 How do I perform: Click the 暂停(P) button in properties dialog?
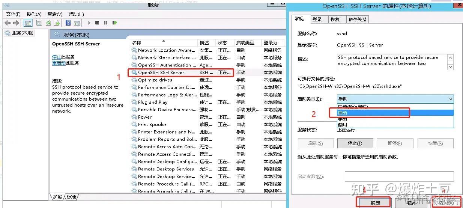pyautogui.click(x=394, y=143)
